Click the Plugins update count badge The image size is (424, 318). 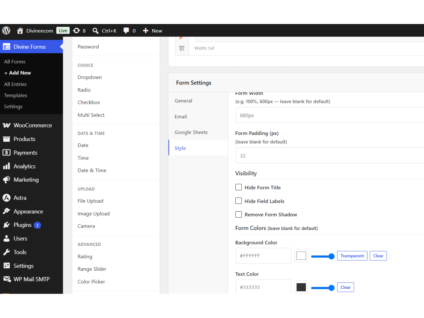pos(37,225)
